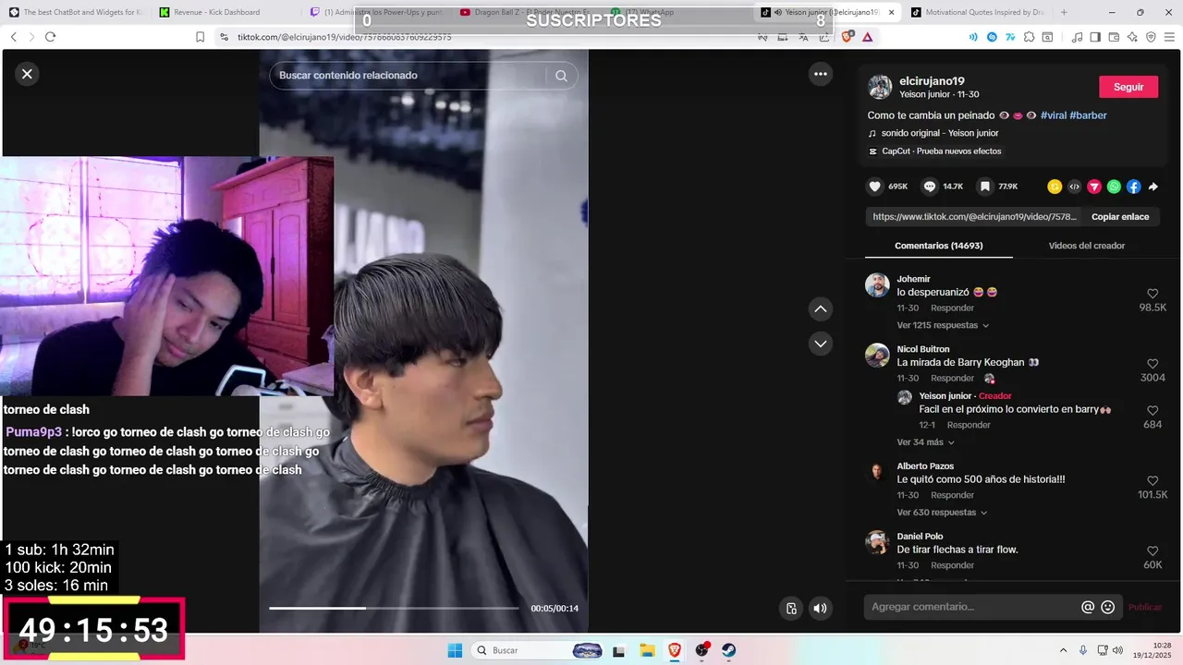This screenshot has height=665, width=1183.
Task: Open elcirujano19 profile avatar
Action: point(880,88)
